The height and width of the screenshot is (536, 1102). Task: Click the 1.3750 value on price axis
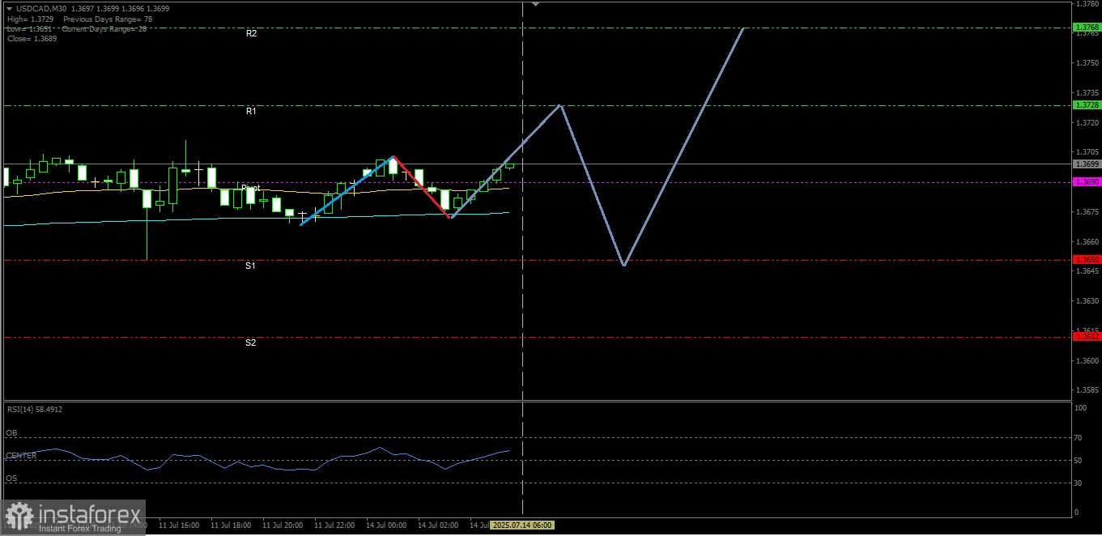click(x=1086, y=63)
